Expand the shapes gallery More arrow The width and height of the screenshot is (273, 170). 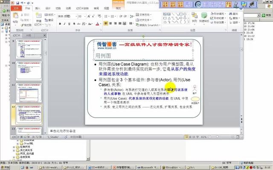coord(189,22)
